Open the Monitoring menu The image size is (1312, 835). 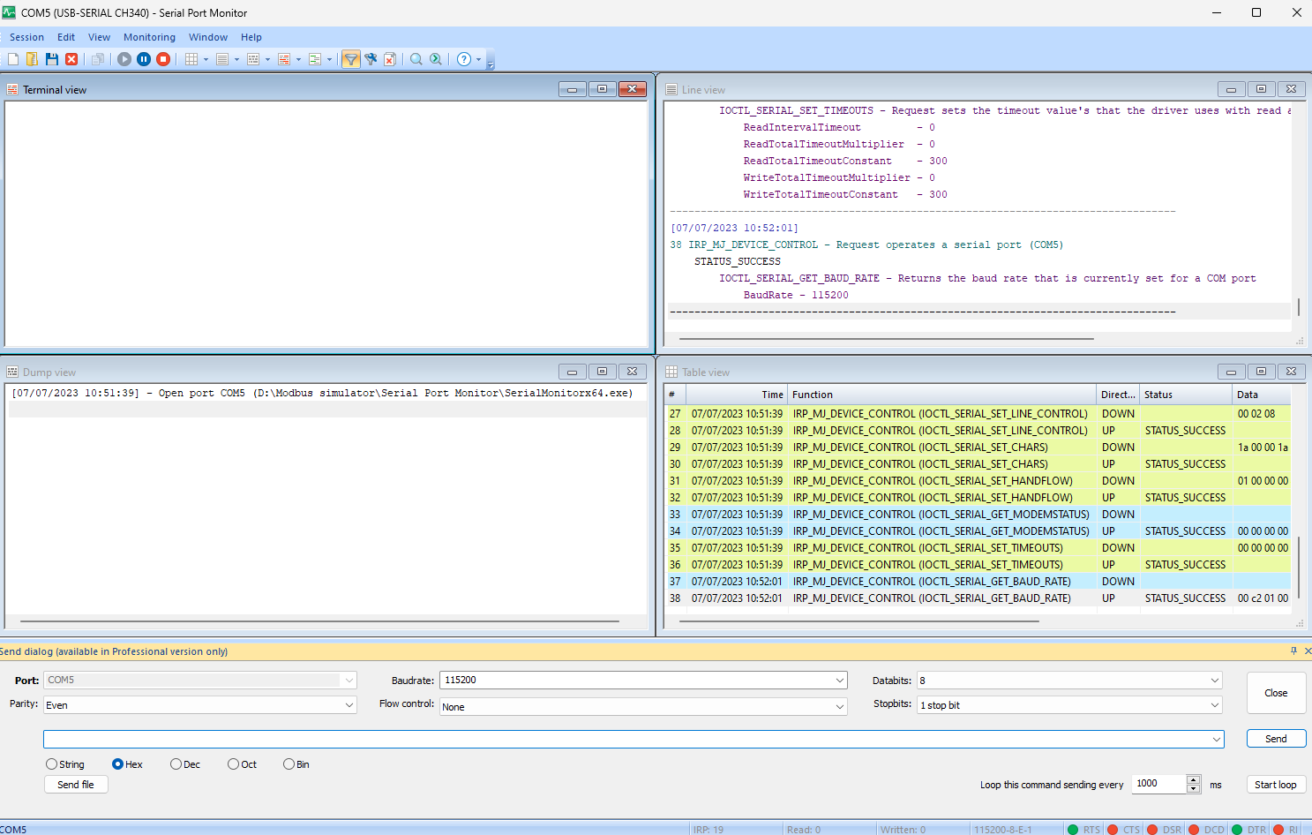click(x=149, y=37)
